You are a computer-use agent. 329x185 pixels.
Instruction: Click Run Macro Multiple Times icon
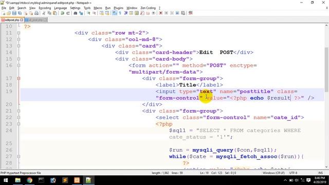pyautogui.click(x=177, y=13)
